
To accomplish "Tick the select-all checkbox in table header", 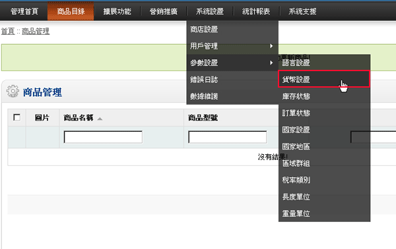I will (17, 117).
